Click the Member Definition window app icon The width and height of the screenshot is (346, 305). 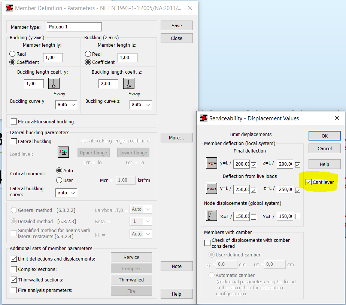(9, 8)
